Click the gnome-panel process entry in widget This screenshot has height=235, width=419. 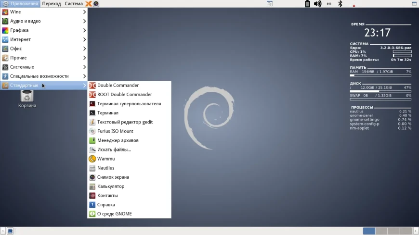361,115
